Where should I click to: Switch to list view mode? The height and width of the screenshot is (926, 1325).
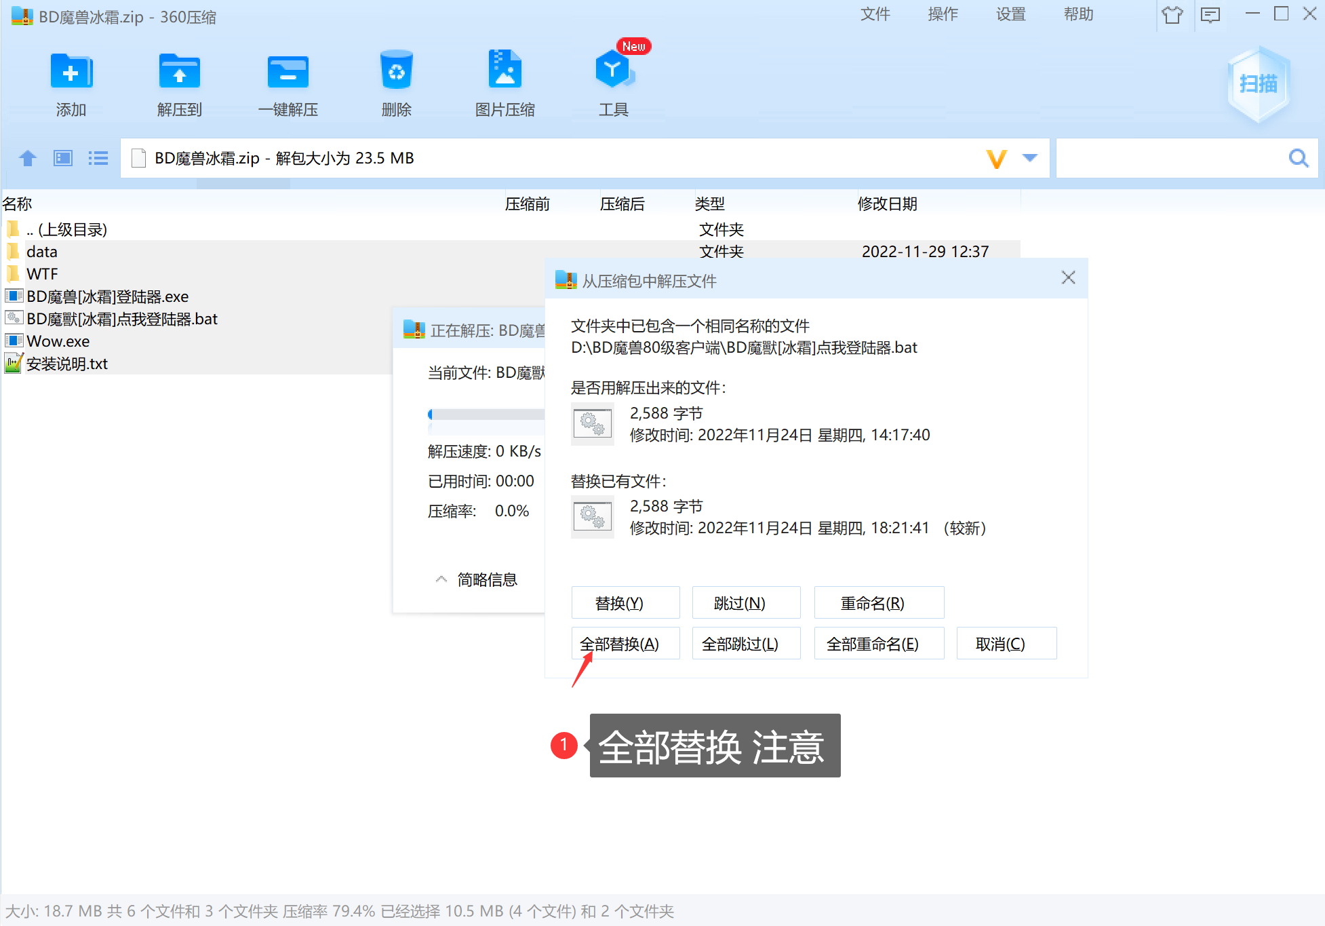[98, 158]
